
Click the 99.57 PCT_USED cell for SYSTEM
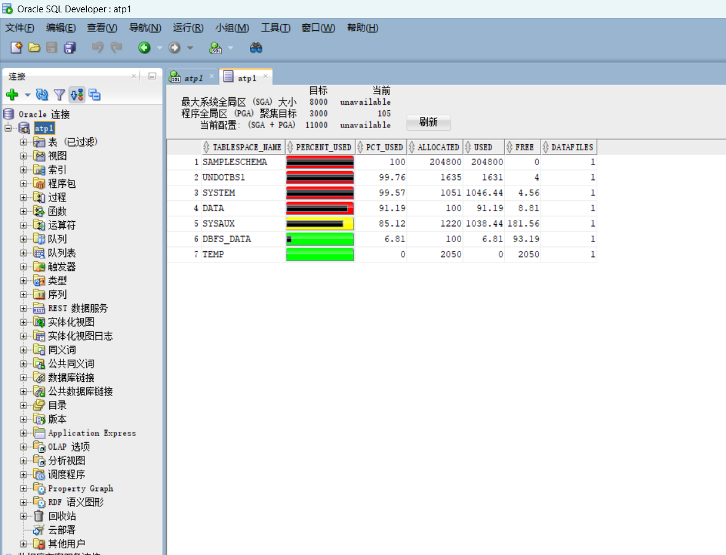tap(381, 193)
